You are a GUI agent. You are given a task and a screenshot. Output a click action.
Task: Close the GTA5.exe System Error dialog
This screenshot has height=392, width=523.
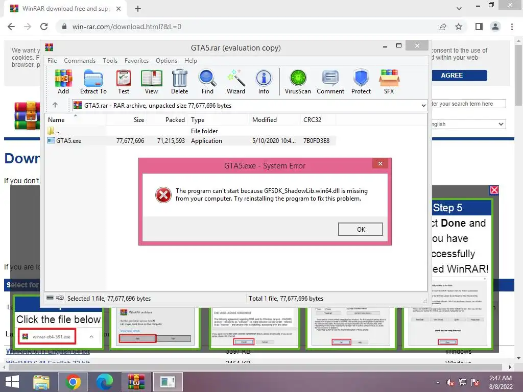click(380, 163)
